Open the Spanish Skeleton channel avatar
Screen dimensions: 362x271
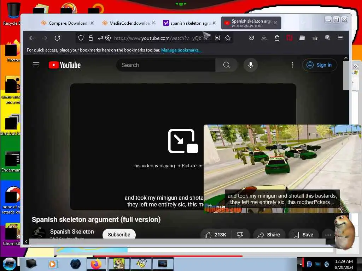click(38, 233)
